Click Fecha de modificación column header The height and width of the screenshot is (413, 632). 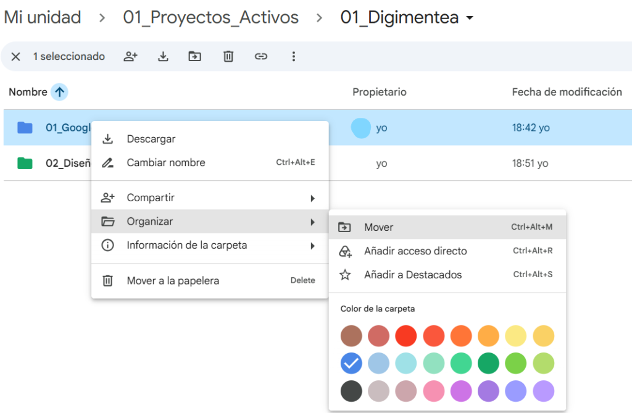tap(567, 92)
